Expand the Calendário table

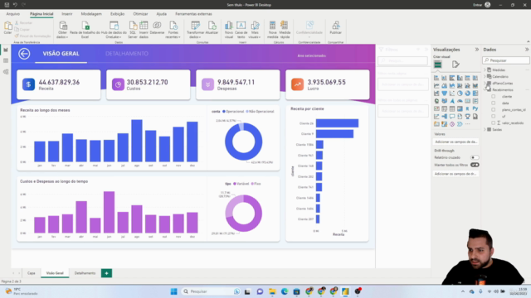click(x=485, y=77)
